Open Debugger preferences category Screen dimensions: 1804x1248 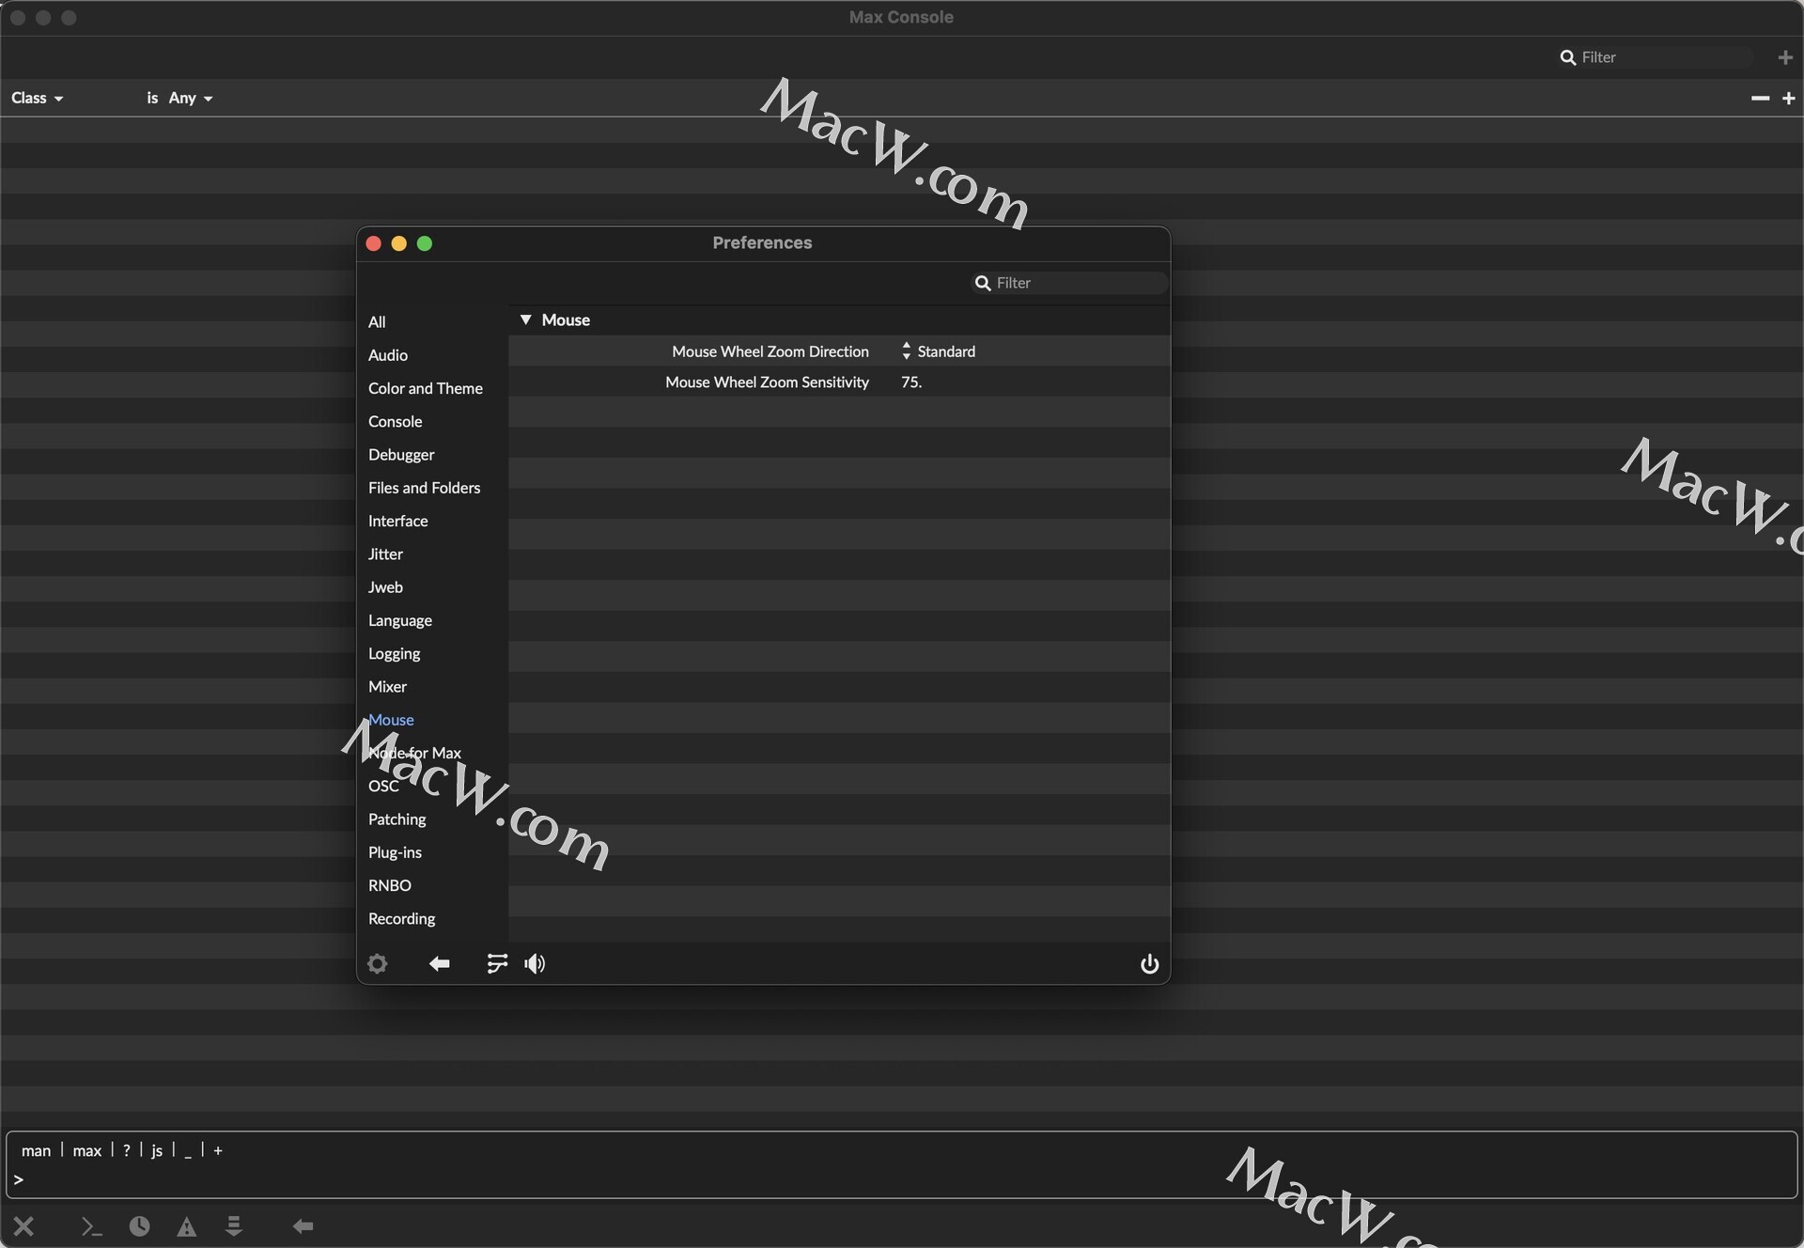[x=401, y=455]
